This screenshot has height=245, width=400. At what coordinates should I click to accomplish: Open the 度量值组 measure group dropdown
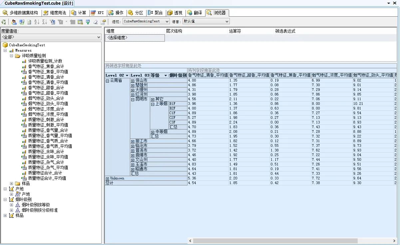point(99,37)
